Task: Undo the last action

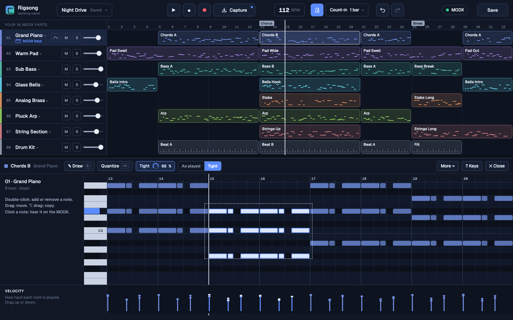Action: [383, 10]
